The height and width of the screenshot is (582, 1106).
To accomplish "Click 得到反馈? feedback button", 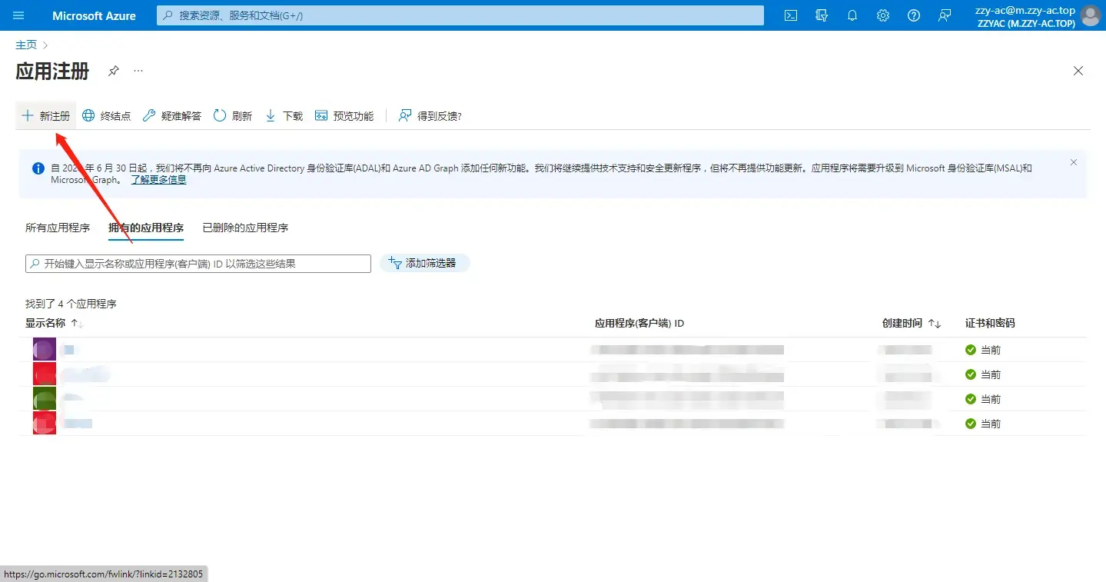I will pyautogui.click(x=430, y=116).
